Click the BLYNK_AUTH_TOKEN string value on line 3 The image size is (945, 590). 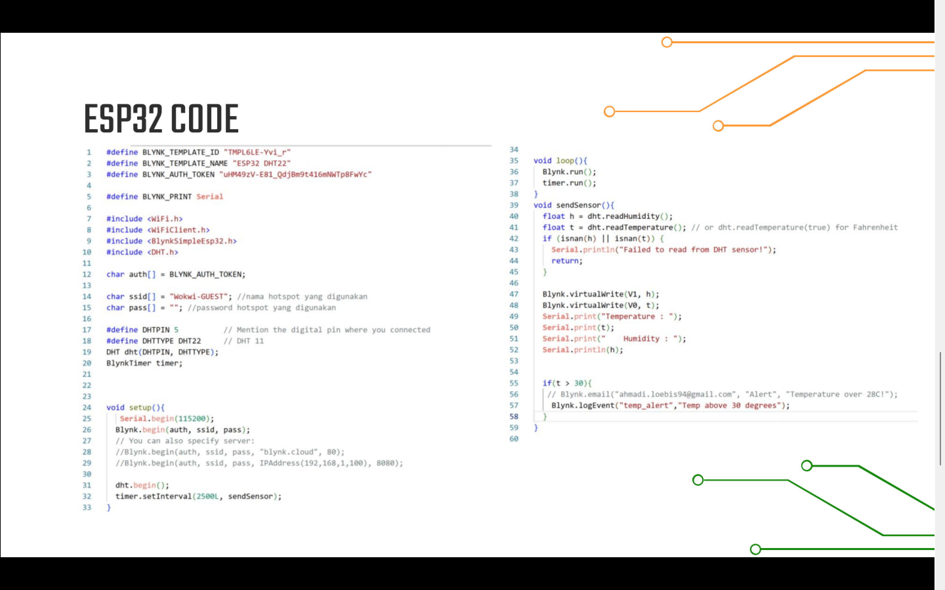coord(295,174)
